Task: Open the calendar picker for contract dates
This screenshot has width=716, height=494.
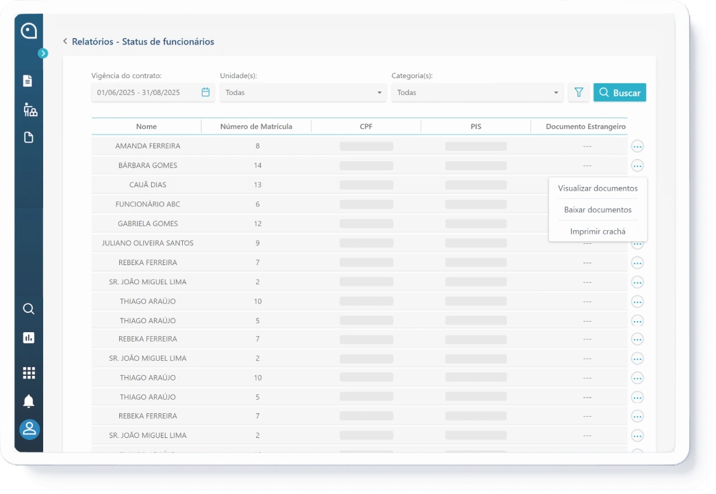Action: 205,92
